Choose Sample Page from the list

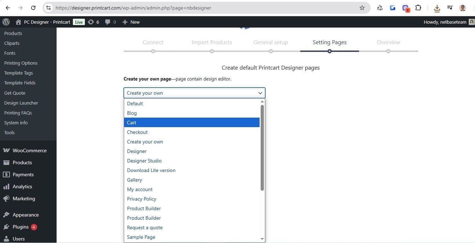click(x=192, y=237)
